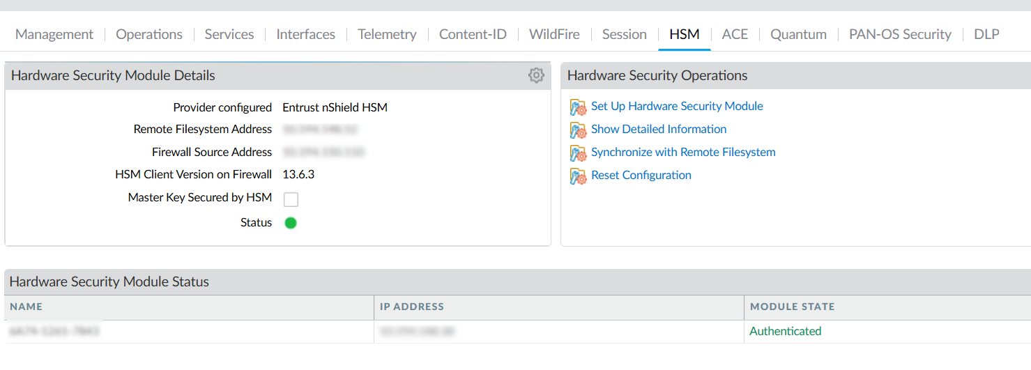
Task: Click the Reset Configuration link
Action: pyautogui.click(x=641, y=175)
